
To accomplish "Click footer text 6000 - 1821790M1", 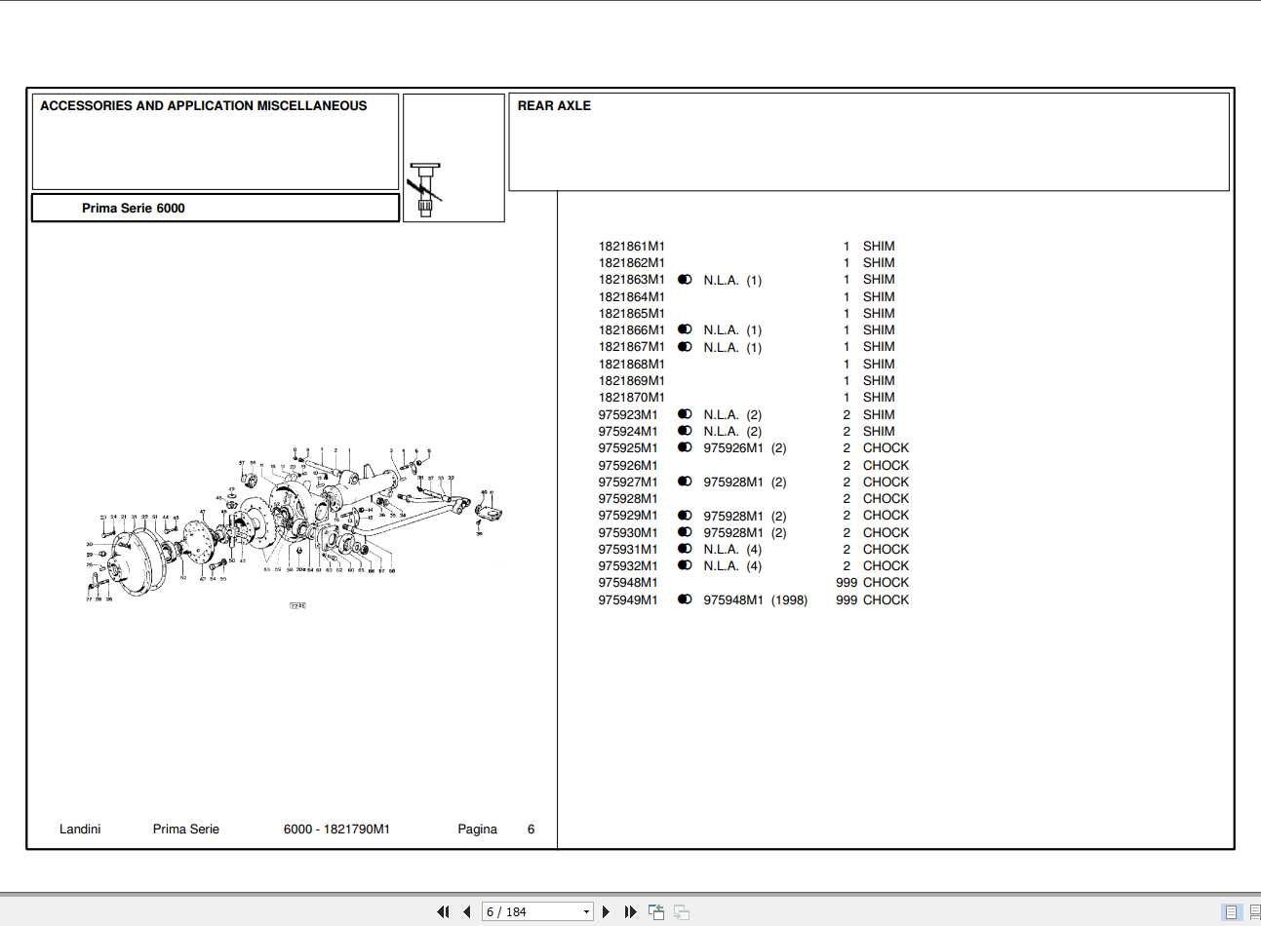I will click(336, 830).
